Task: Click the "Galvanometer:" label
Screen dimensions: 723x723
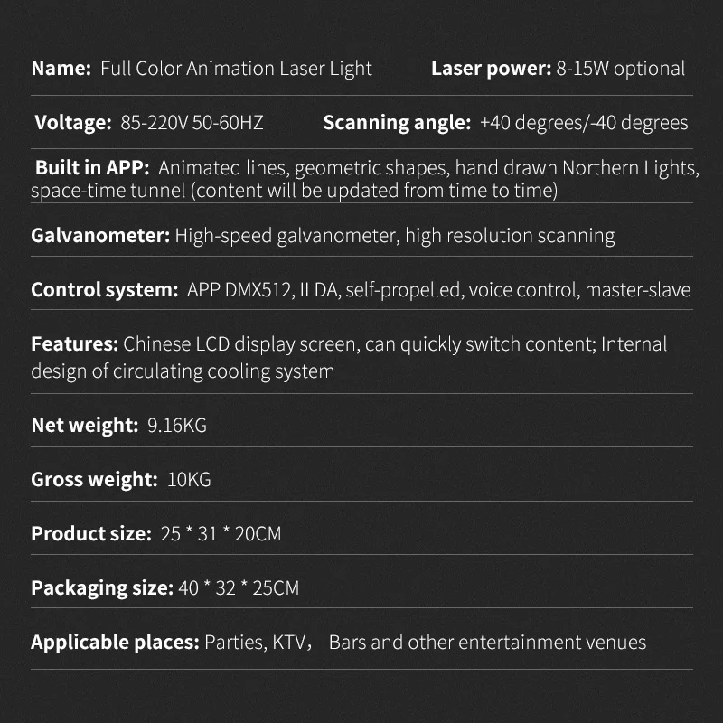Action: [x=100, y=236]
